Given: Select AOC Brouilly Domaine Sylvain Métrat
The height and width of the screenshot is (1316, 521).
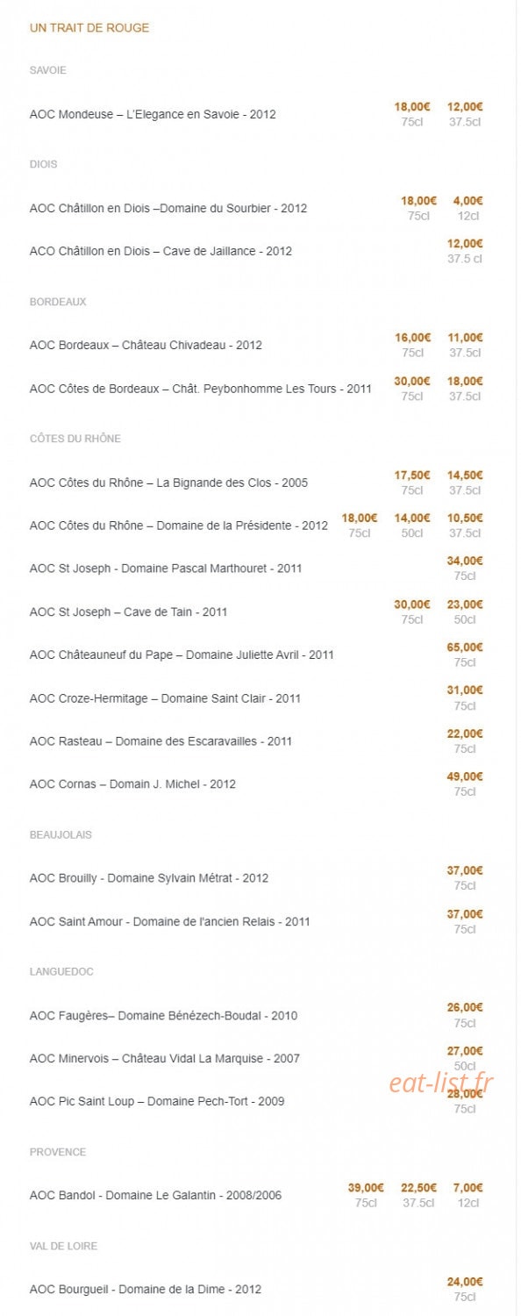Looking at the screenshot, I should tap(149, 878).
